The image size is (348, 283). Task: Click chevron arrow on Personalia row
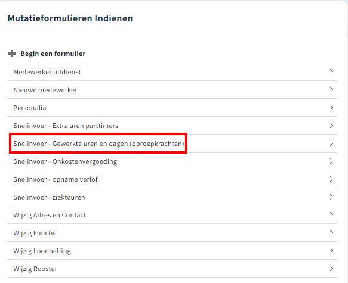coord(331,108)
